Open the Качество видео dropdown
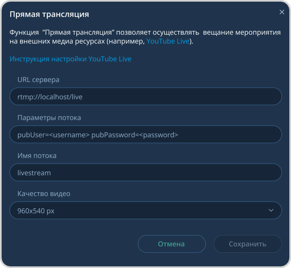Image resolution: width=291 pixels, height=268 pixels. coord(145,210)
